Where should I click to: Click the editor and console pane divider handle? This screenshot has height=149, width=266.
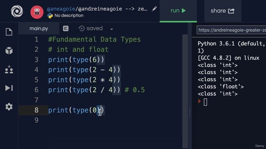click(x=190, y=112)
